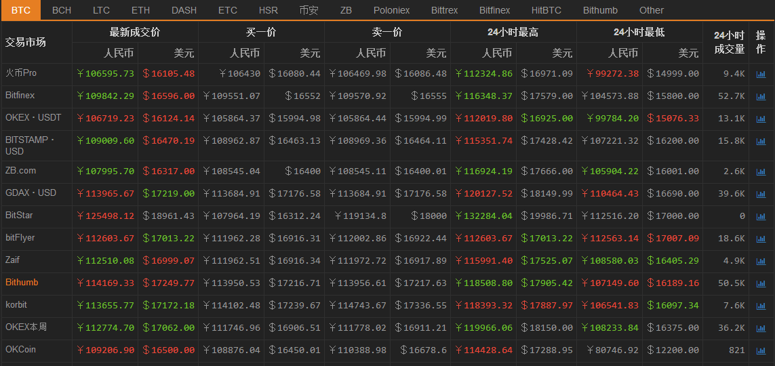Open the DASH tab
This screenshot has width=775, height=366.
[184, 10]
